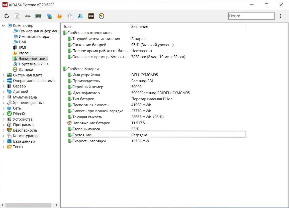Expand the Хранение данных node
289x208 pixels.
click(3, 103)
